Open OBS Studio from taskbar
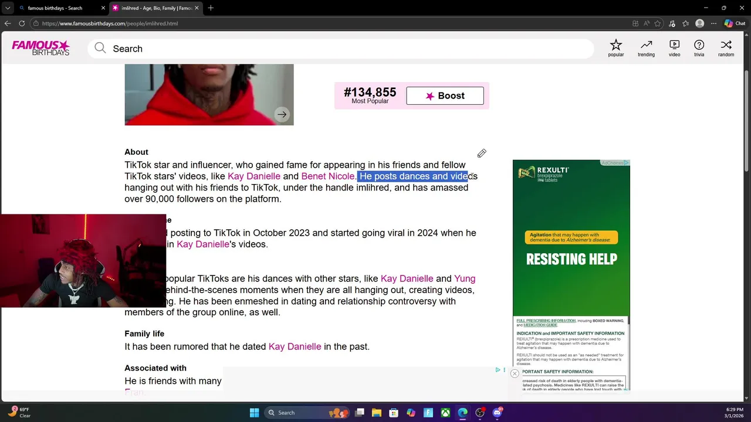751x422 pixels. coord(480,413)
